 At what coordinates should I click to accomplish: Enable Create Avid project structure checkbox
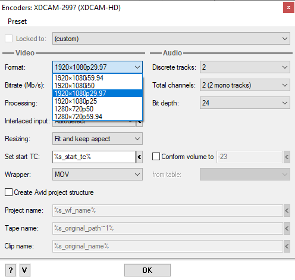point(8,192)
